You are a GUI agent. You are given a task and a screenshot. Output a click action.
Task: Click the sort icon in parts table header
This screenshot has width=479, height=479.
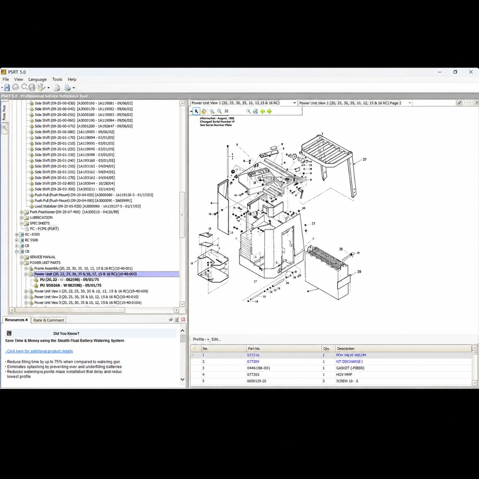click(x=194, y=348)
